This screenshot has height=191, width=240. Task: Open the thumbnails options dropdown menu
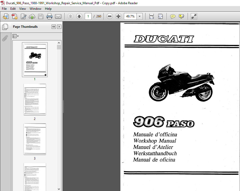pyautogui.click(x=15, y=36)
